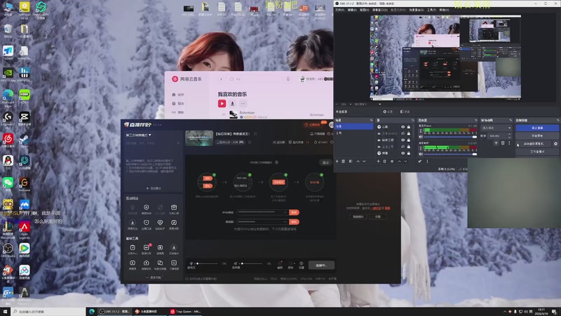This screenshot has height=316, width=561.
Task: Open OBS 编辑 menu
Action: click(352, 10)
